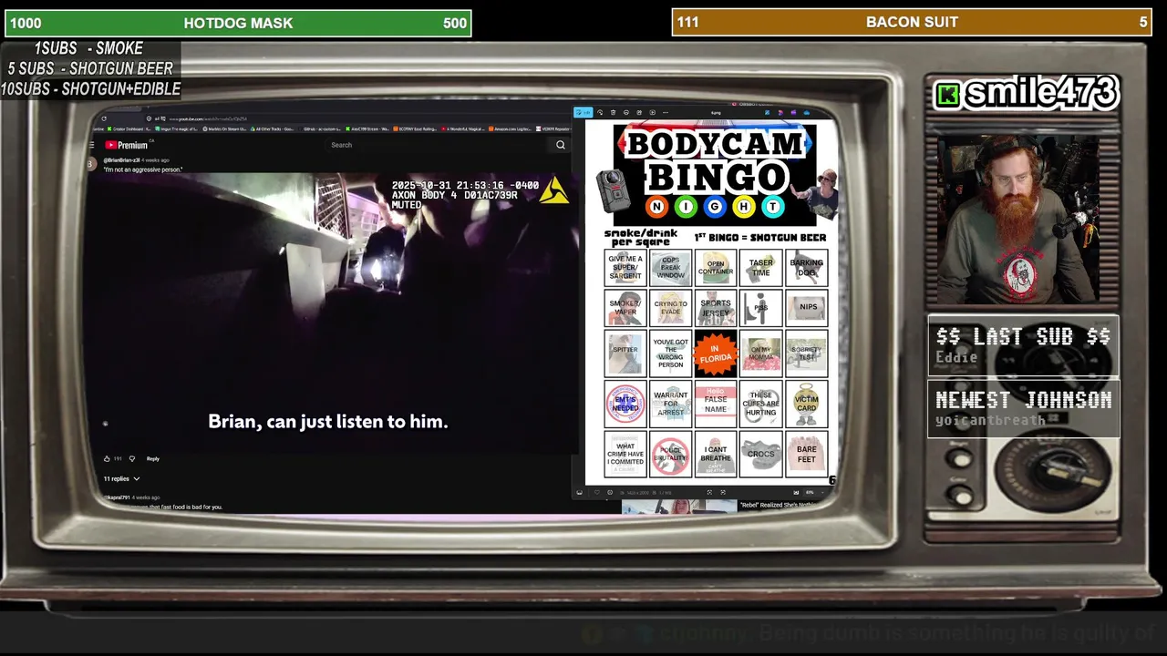
Task: Click the CROCS bingo square
Action: (761, 454)
